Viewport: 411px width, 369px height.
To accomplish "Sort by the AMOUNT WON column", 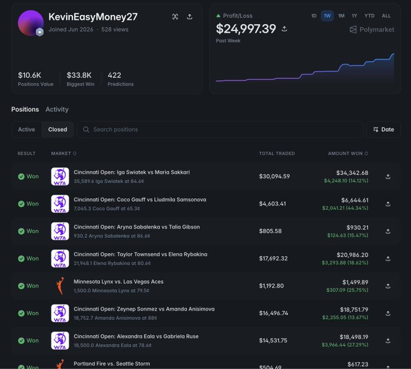I will (348, 153).
